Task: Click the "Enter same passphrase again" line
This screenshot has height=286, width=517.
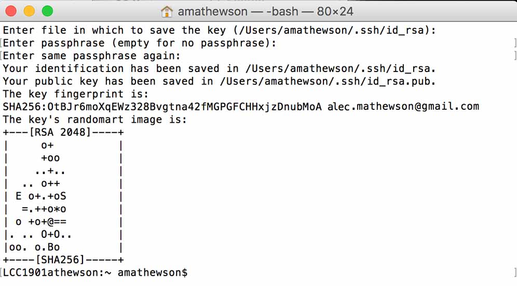Action: (92, 56)
